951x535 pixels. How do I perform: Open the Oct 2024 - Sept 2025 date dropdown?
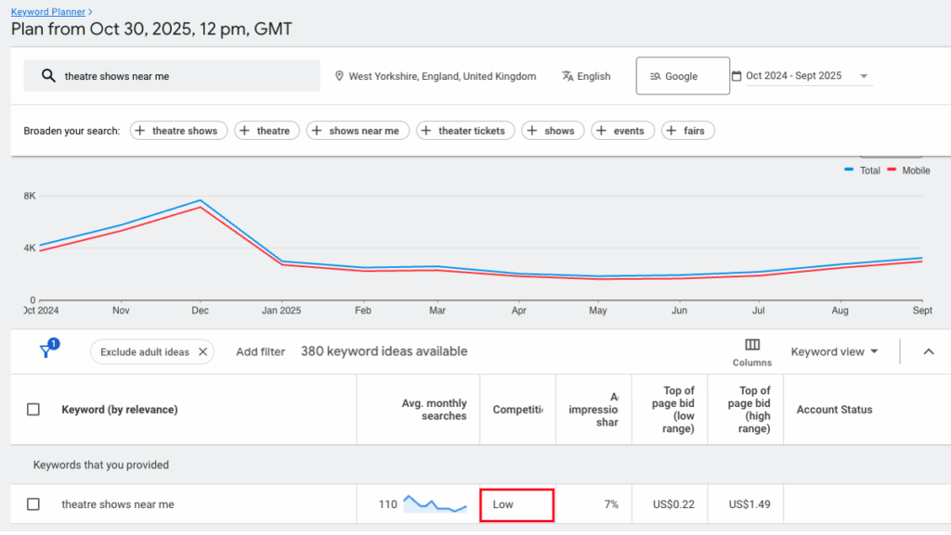tap(864, 74)
